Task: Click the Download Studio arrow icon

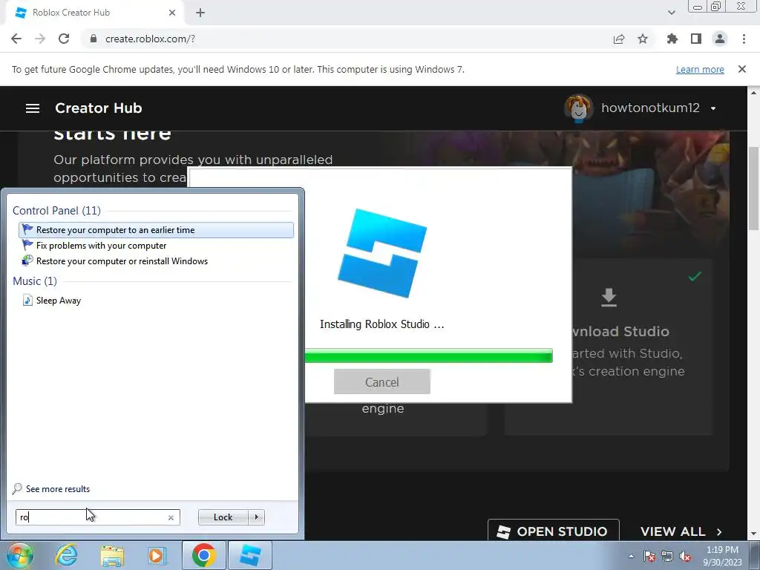Action: coord(609,297)
